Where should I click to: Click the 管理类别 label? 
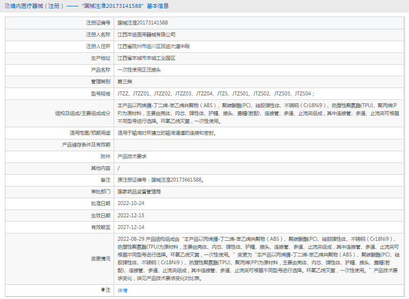[100, 82]
